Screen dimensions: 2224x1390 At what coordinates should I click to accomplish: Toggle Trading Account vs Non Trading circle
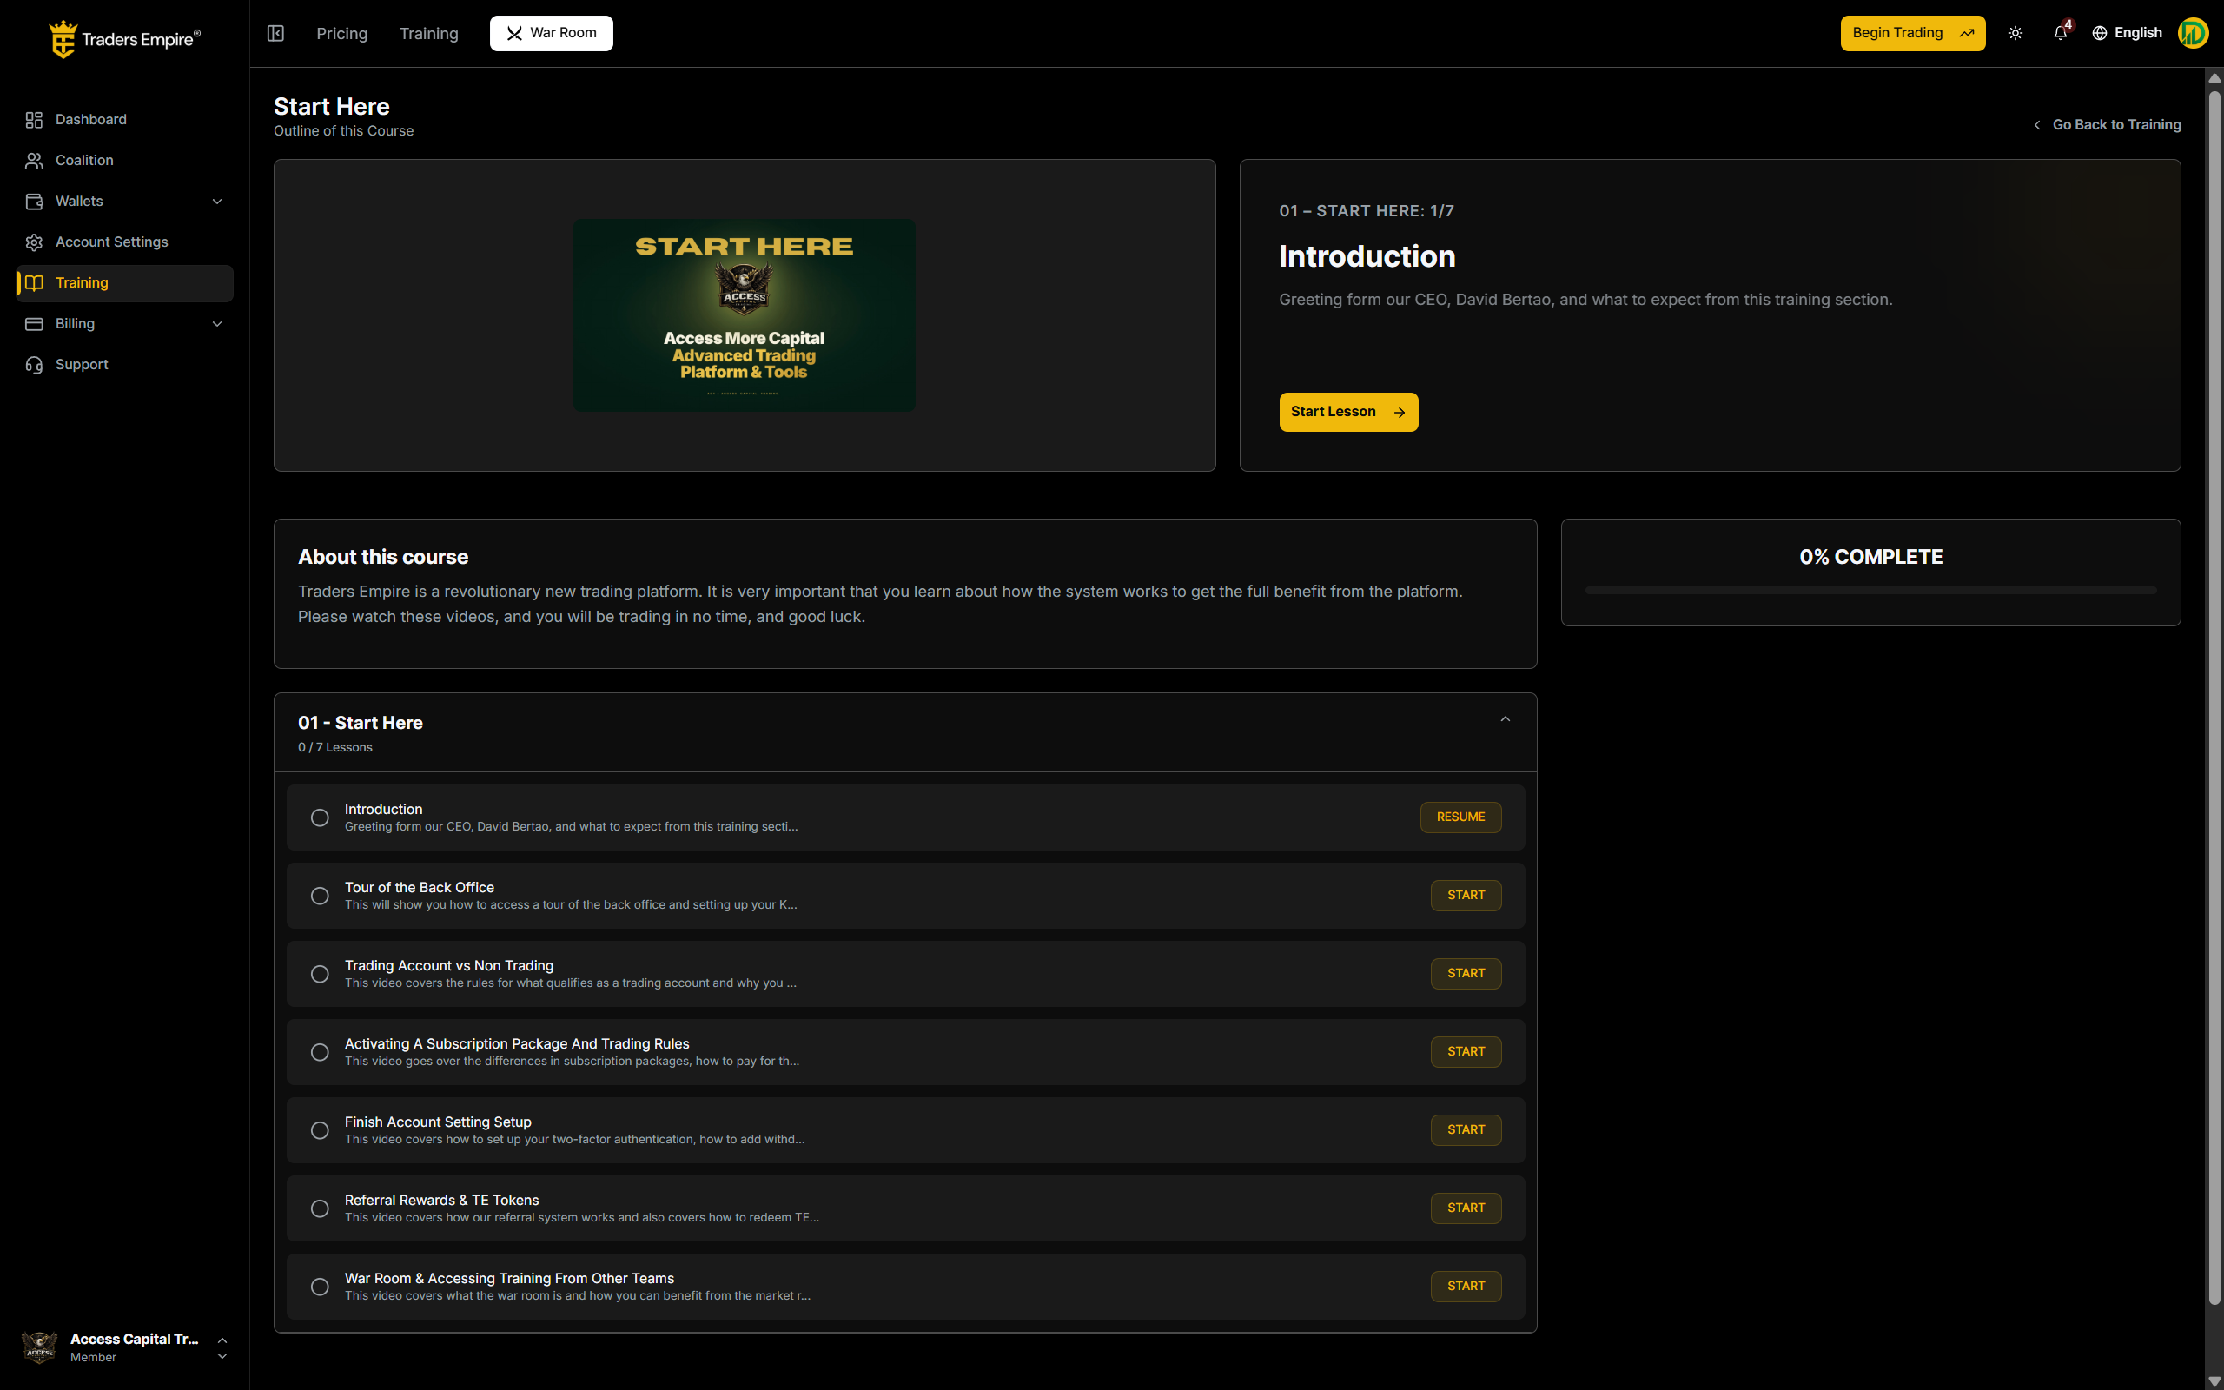tap(320, 974)
